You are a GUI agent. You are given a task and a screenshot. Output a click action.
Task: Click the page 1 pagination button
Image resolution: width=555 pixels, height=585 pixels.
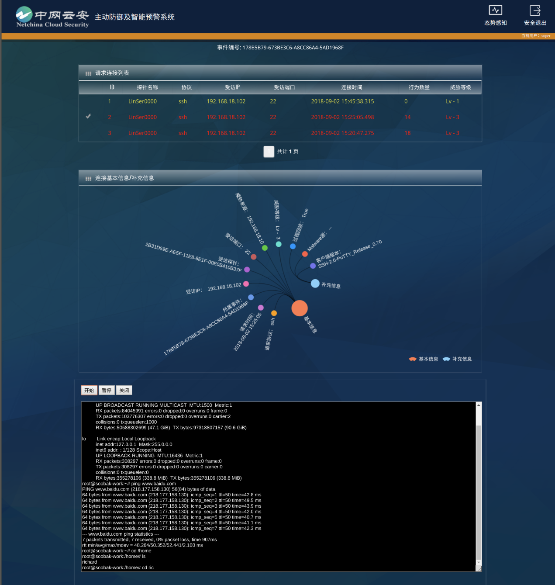(269, 152)
